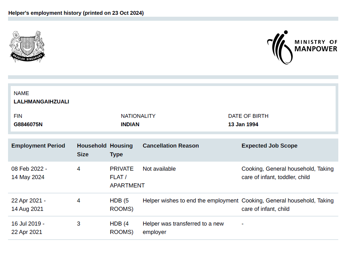
Task: Click the Housing Type column header
Action: point(121,150)
